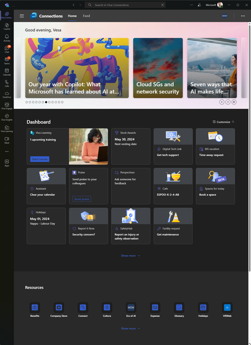Open Cloud SGs network security article

click(x=158, y=68)
